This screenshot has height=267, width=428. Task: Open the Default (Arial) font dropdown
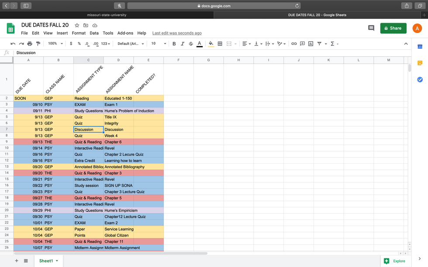coord(131,44)
